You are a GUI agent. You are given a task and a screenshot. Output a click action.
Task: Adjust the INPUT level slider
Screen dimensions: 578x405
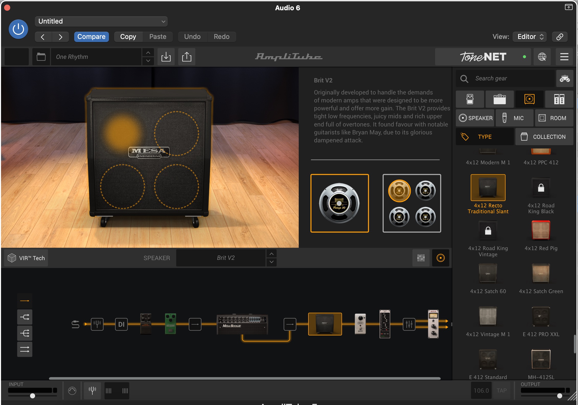pos(32,396)
